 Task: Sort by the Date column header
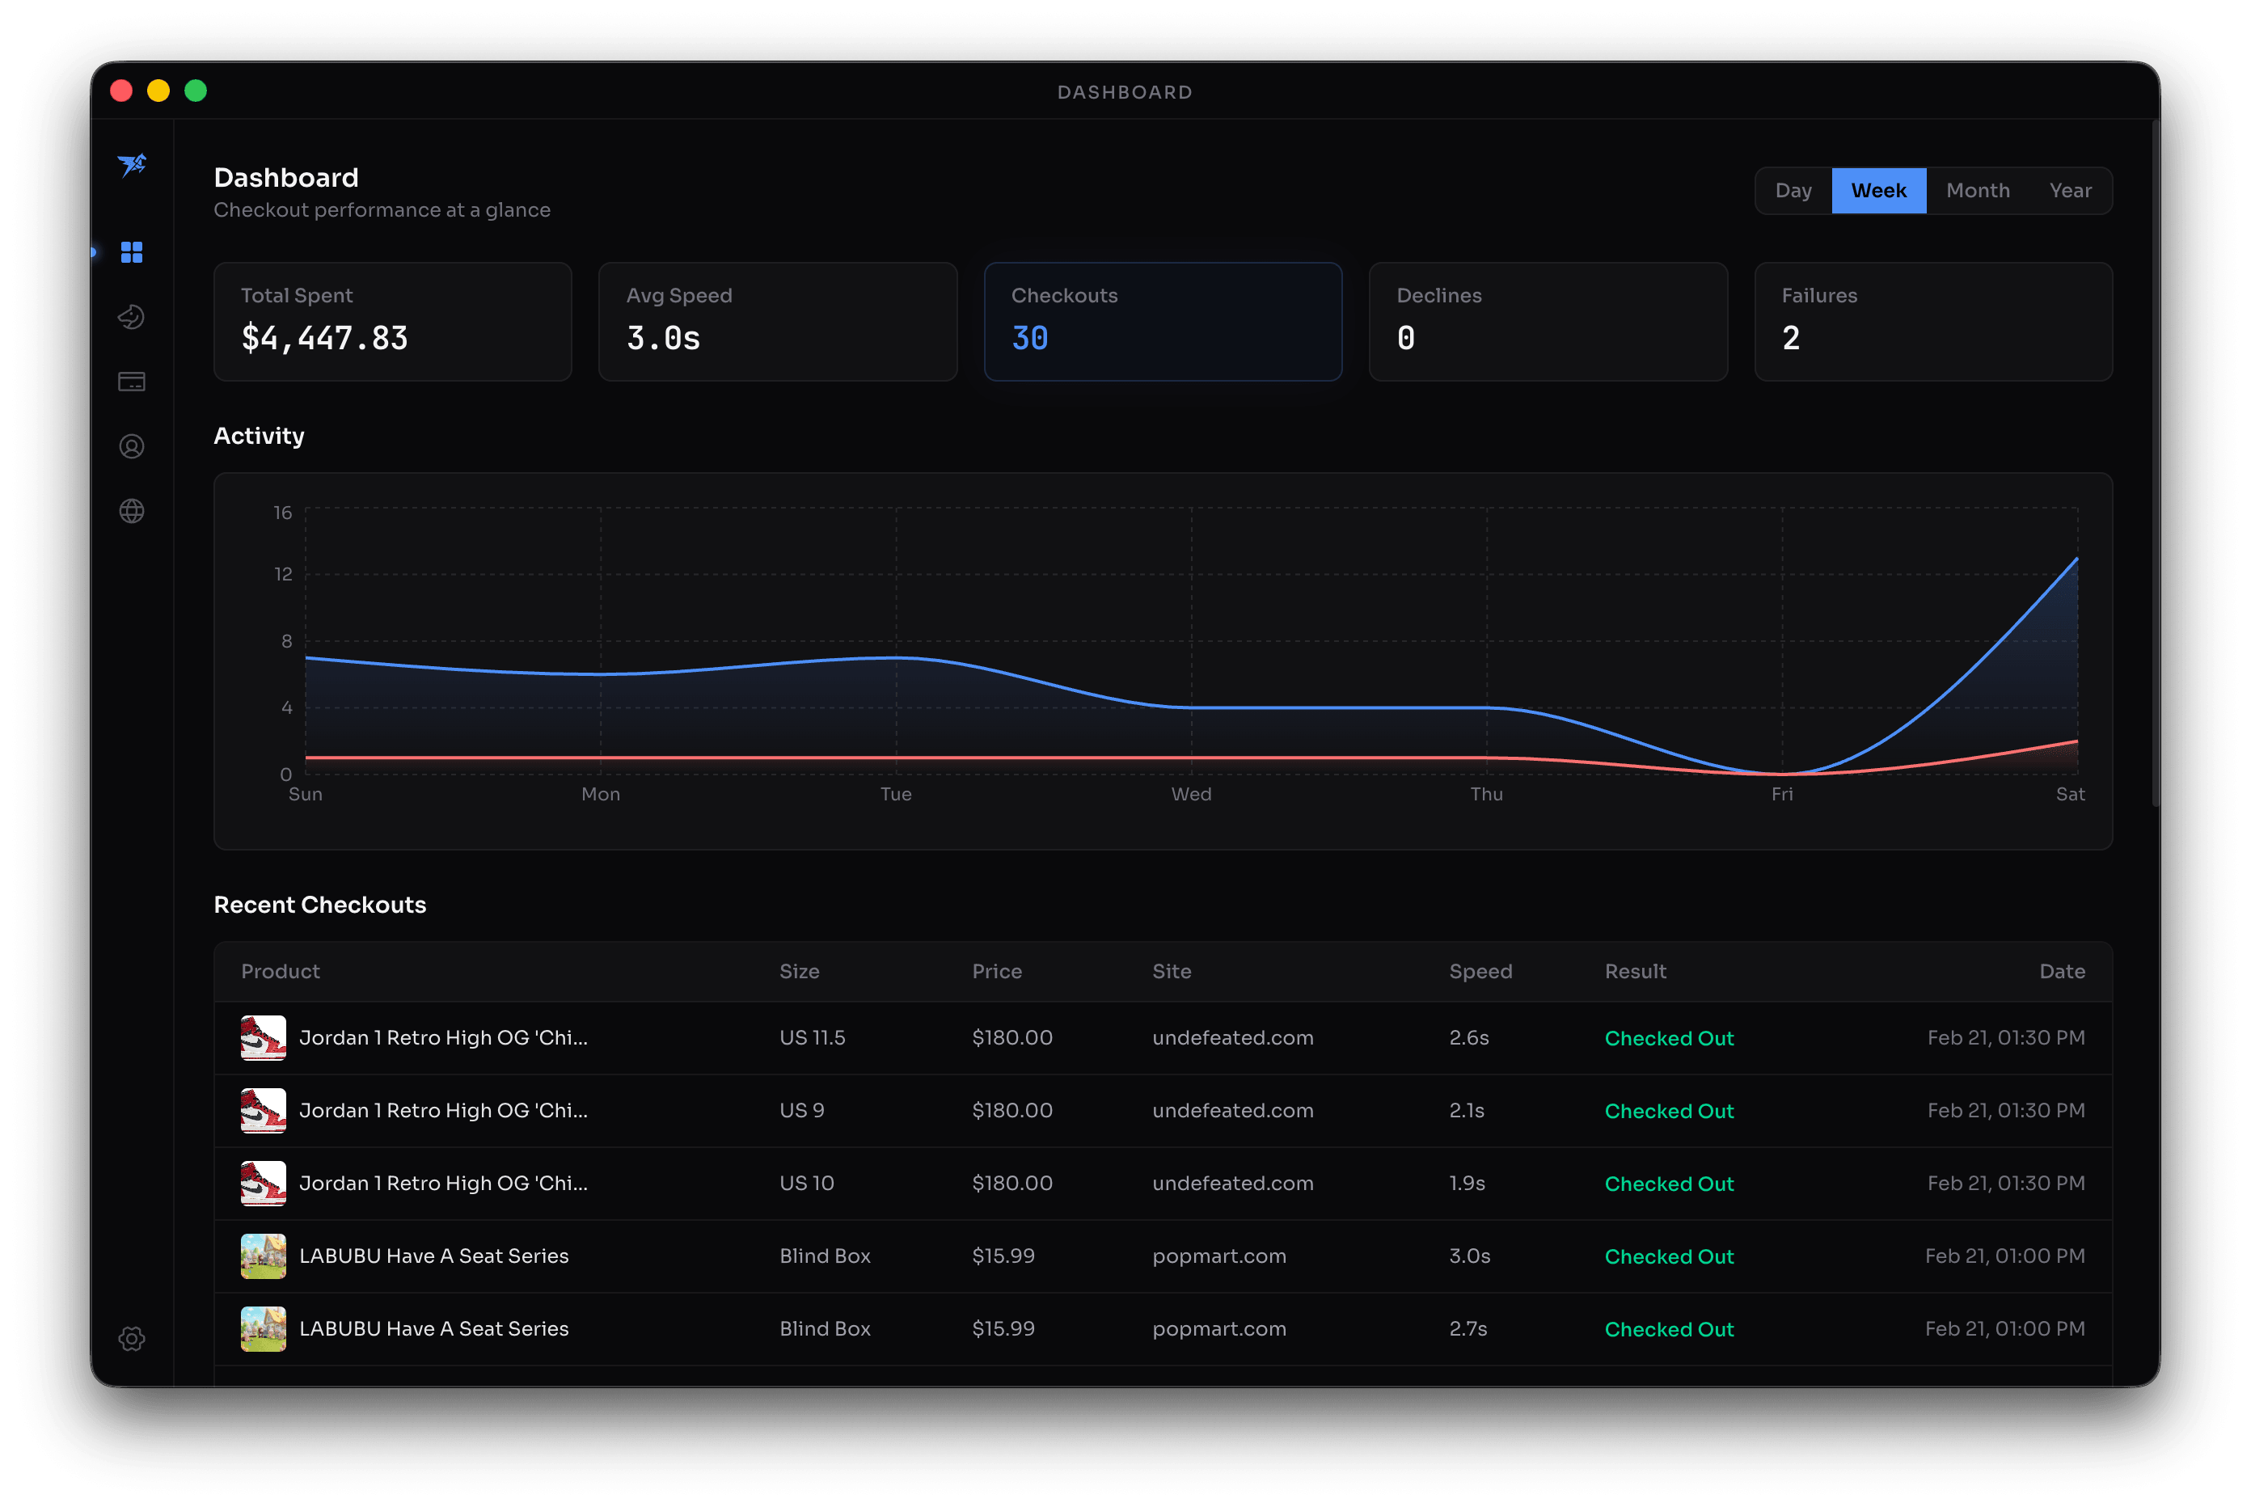(2062, 971)
